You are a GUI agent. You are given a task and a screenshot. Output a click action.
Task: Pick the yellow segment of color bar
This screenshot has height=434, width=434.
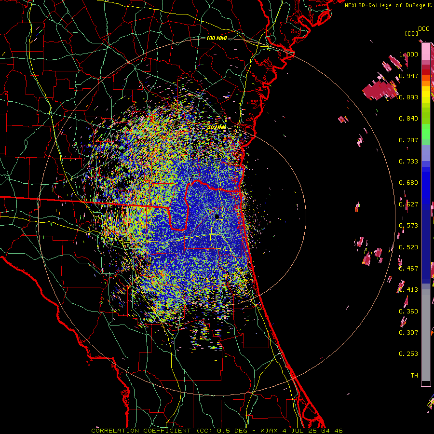[x=426, y=95]
